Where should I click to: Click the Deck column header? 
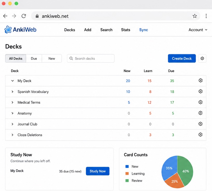pos(15,71)
